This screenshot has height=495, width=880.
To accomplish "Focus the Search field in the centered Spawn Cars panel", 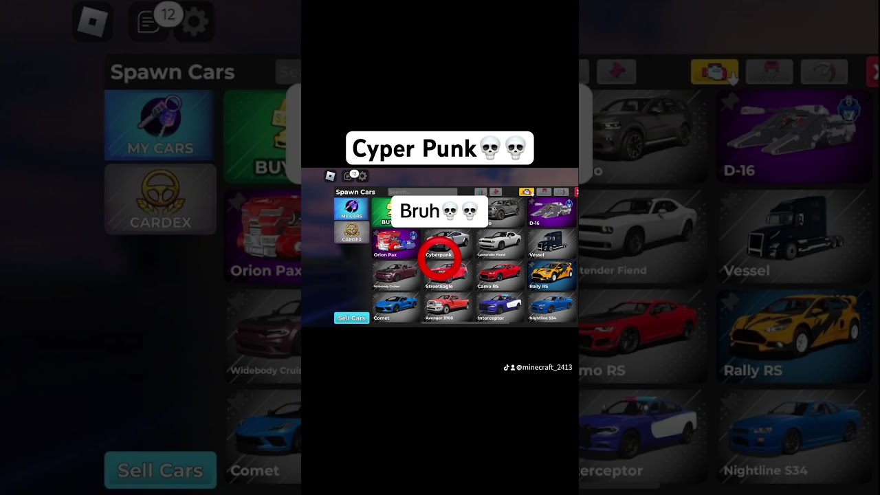I will coord(422,192).
